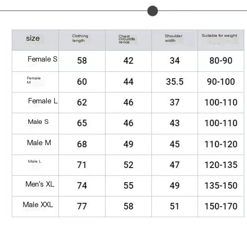Click the 150-170 weight range cell

tap(221, 206)
